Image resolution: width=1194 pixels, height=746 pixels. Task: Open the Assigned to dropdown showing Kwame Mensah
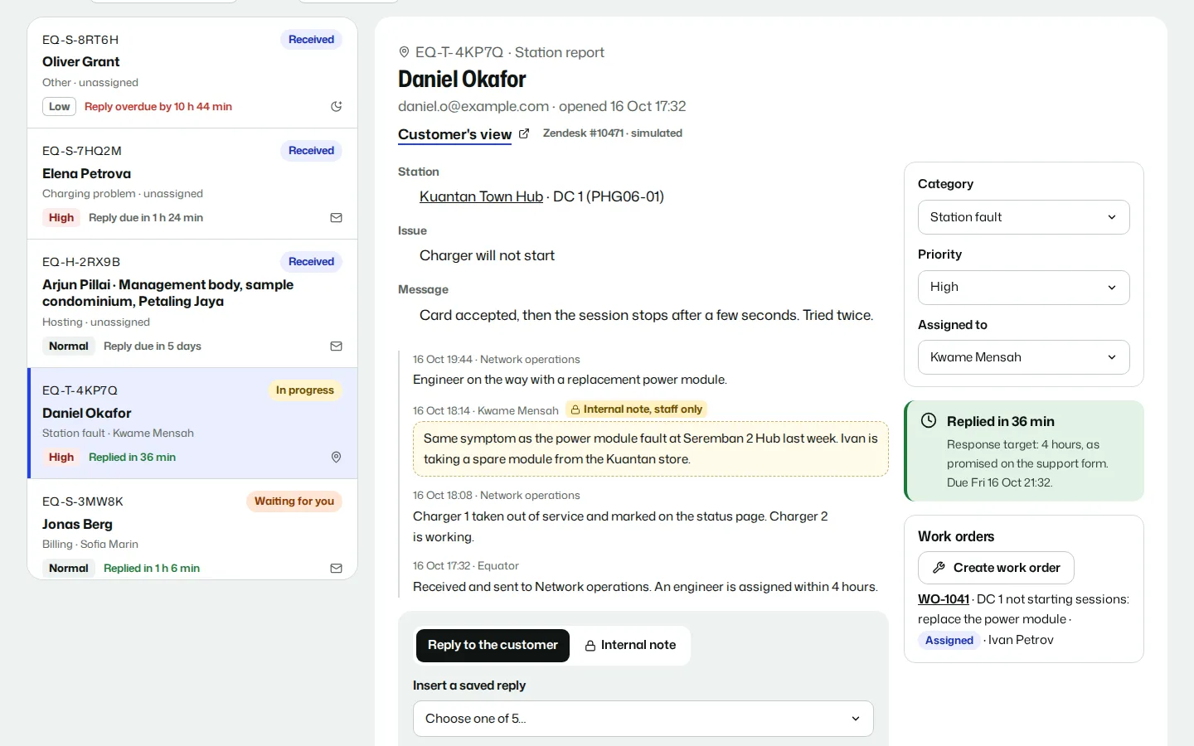1023,357
